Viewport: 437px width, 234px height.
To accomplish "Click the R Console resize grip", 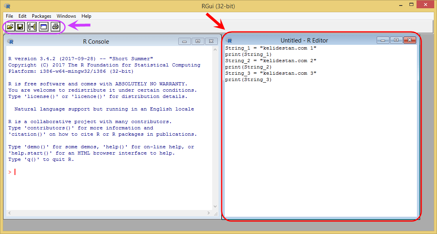I will click(216, 214).
